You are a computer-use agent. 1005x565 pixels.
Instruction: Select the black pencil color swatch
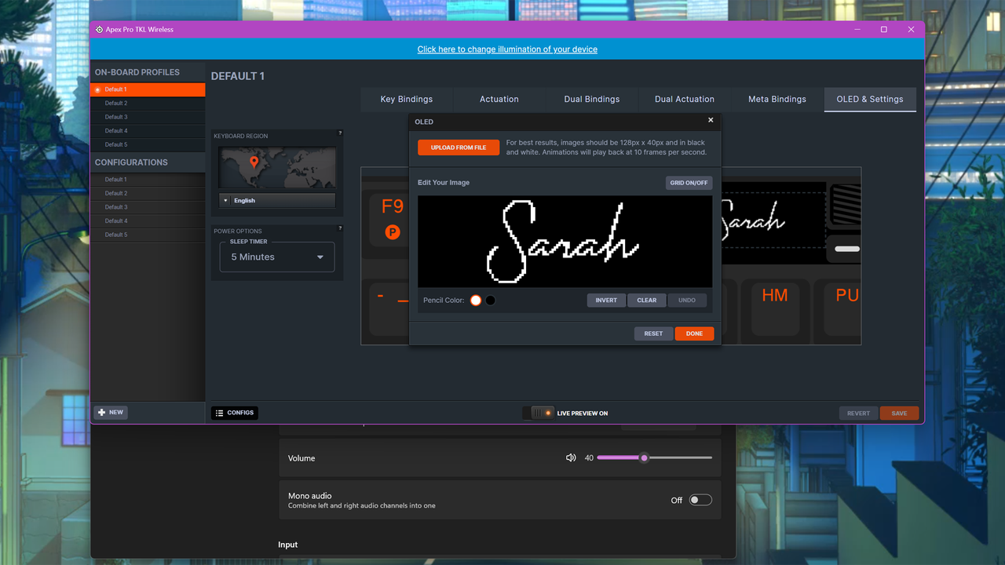pos(491,301)
